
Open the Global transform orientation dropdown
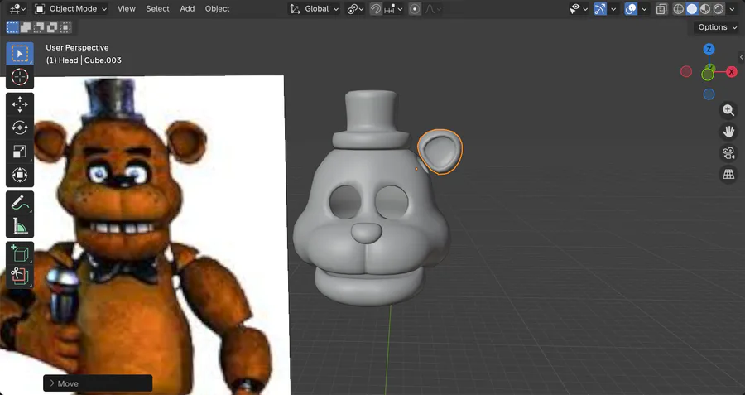pos(314,8)
